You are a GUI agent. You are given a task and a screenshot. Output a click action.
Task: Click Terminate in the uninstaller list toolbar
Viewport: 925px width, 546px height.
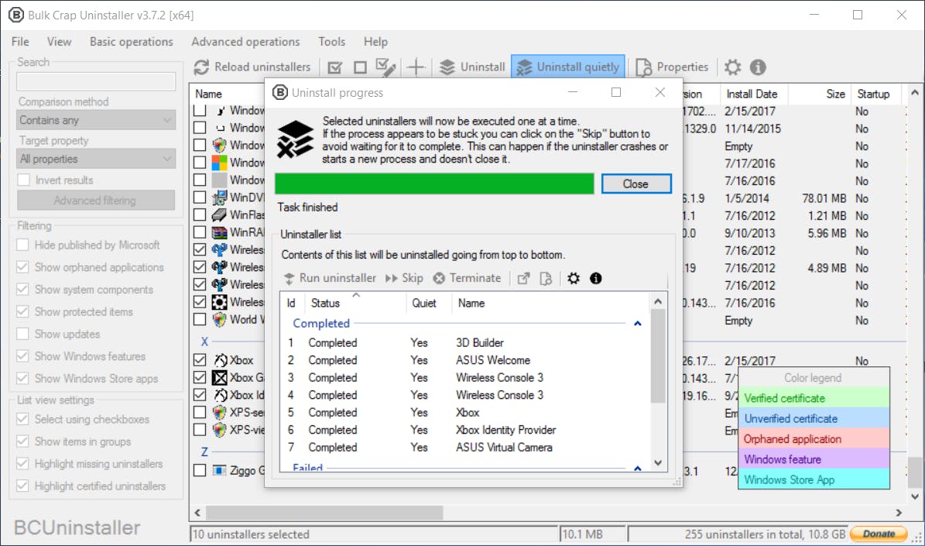pyautogui.click(x=468, y=278)
